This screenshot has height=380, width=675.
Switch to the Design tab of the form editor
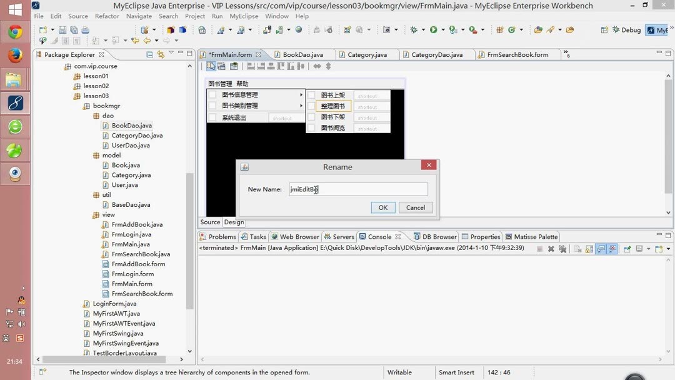(x=234, y=222)
